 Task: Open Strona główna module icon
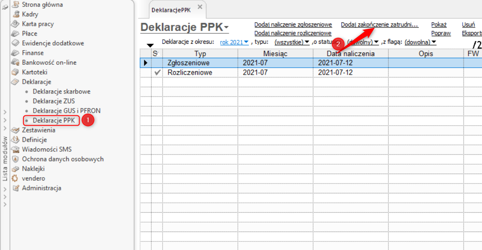(x=15, y=5)
